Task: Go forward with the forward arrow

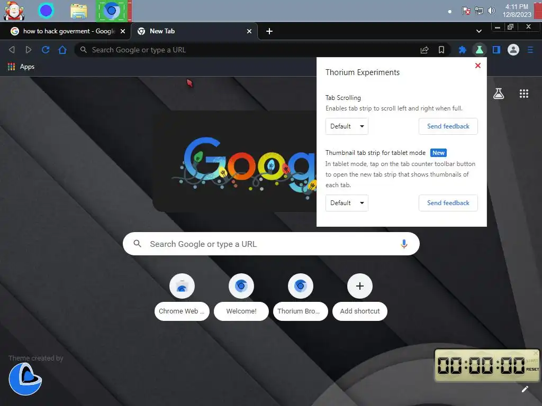Action: [29, 50]
